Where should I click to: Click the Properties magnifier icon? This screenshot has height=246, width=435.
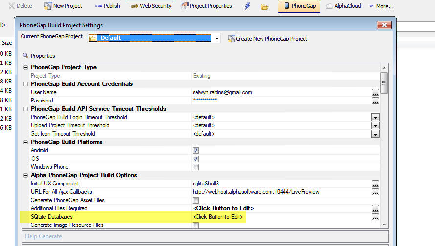click(x=25, y=56)
